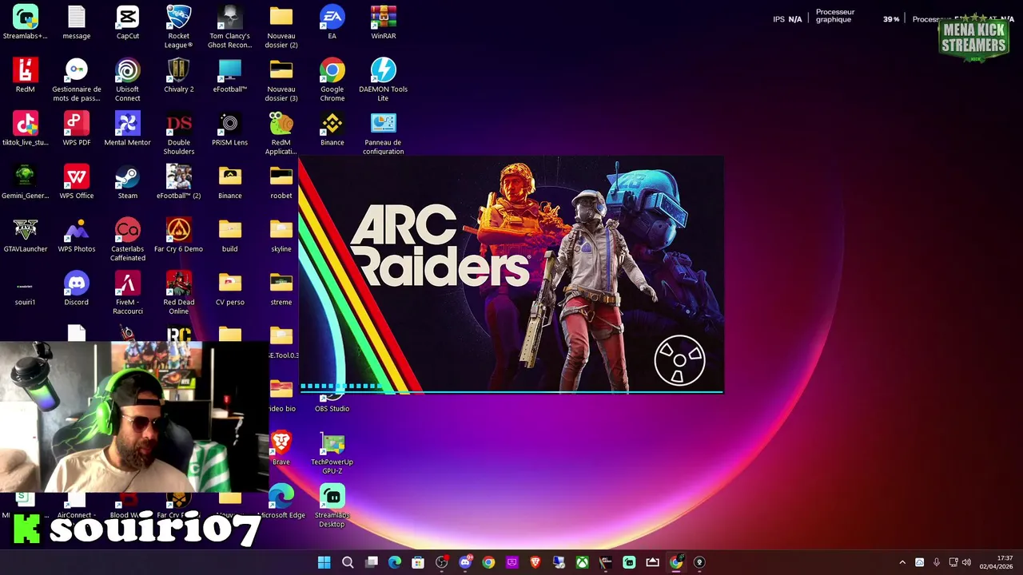This screenshot has height=575, width=1023.
Task: Open GTAVLauncher desktop icon
Action: pos(26,236)
